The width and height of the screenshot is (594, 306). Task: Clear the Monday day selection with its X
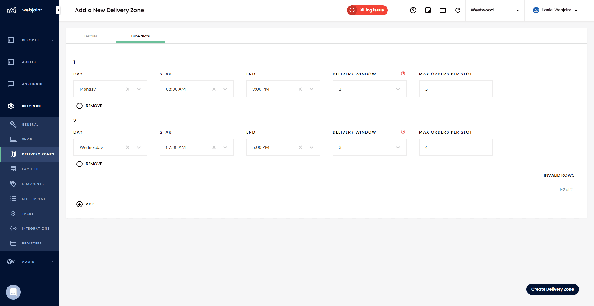[127, 89]
